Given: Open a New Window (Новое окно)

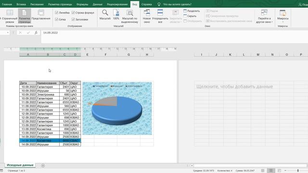Looking at the screenshot, I should (147, 16).
